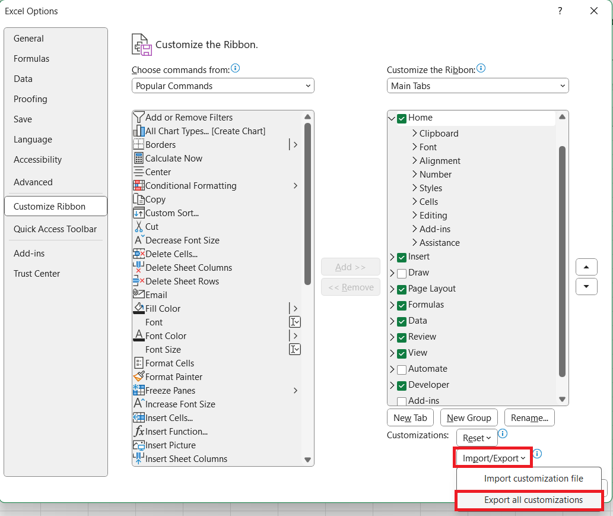613x516 pixels.
Task: Click the Increase Font Size icon
Action: pyautogui.click(x=139, y=403)
